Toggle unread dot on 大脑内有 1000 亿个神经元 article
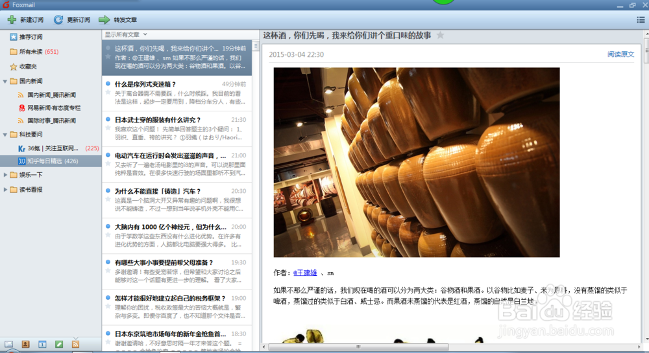The image size is (649, 353). (x=108, y=226)
